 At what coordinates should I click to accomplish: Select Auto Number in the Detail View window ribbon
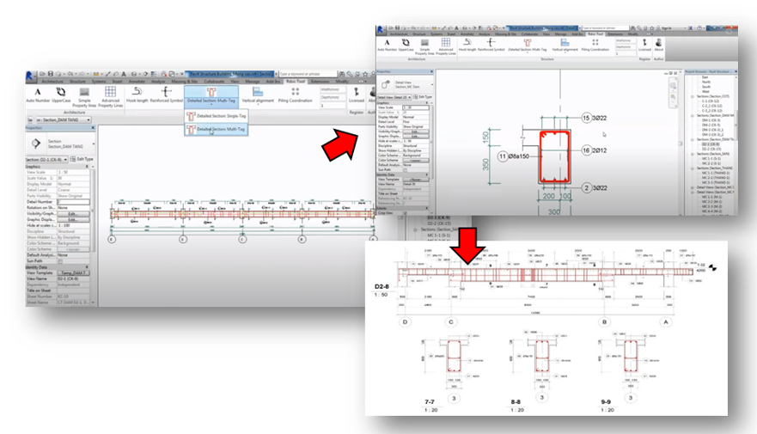[x=387, y=46]
